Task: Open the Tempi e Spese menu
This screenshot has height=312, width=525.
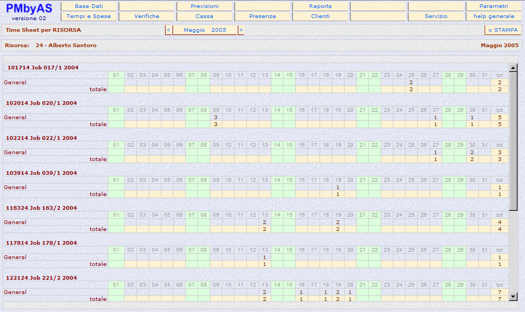Action: coord(89,16)
